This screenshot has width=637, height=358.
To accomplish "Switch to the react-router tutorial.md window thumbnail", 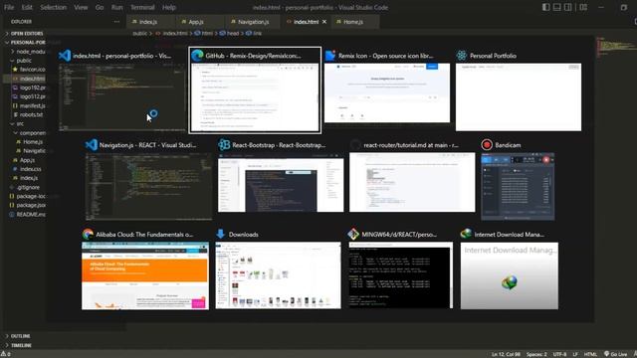I will pos(412,182).
